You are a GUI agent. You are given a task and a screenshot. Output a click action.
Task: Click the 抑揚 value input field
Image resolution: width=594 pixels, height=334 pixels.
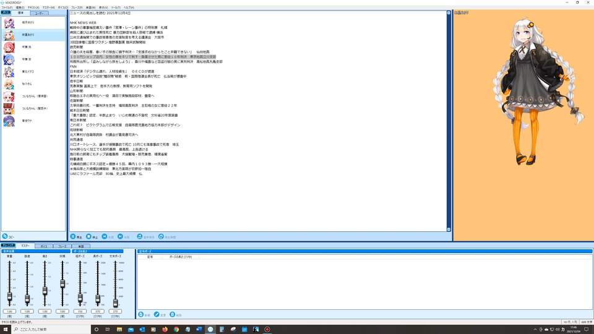coord(62,311)
